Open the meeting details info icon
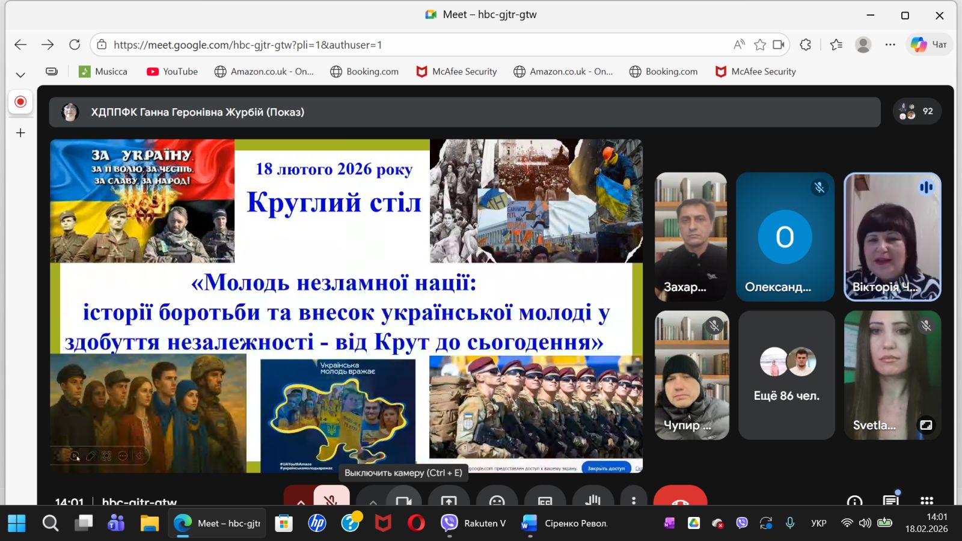Image resolution: width=962 pixels, height=541 pixels. [x=854, y=501]
